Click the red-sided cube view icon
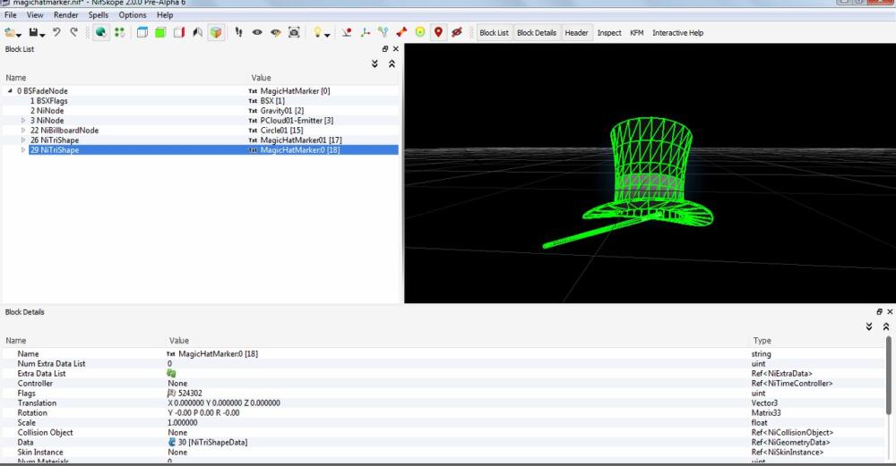This screenshot has height=466, width=896. [x=179, y=32]
